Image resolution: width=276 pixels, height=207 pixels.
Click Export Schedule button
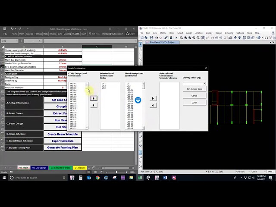tap(63, 141)
